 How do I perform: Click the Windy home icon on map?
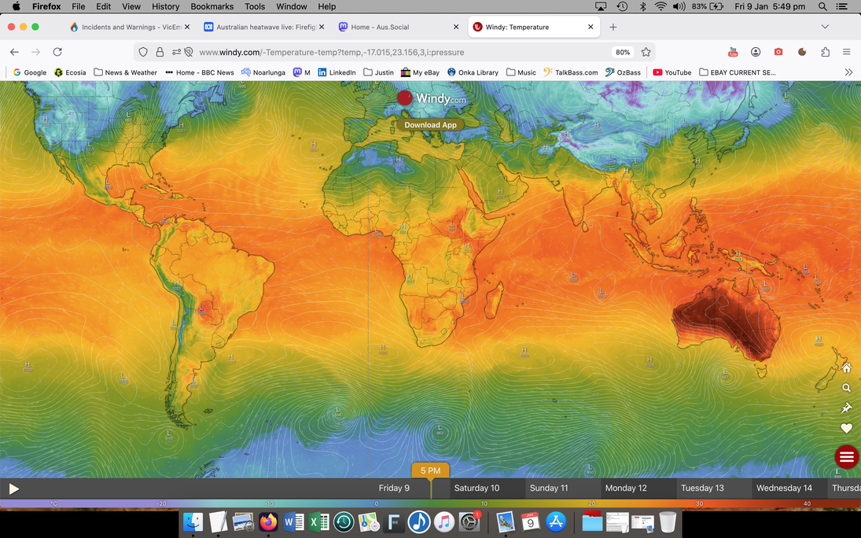click(x=846, y=368)
